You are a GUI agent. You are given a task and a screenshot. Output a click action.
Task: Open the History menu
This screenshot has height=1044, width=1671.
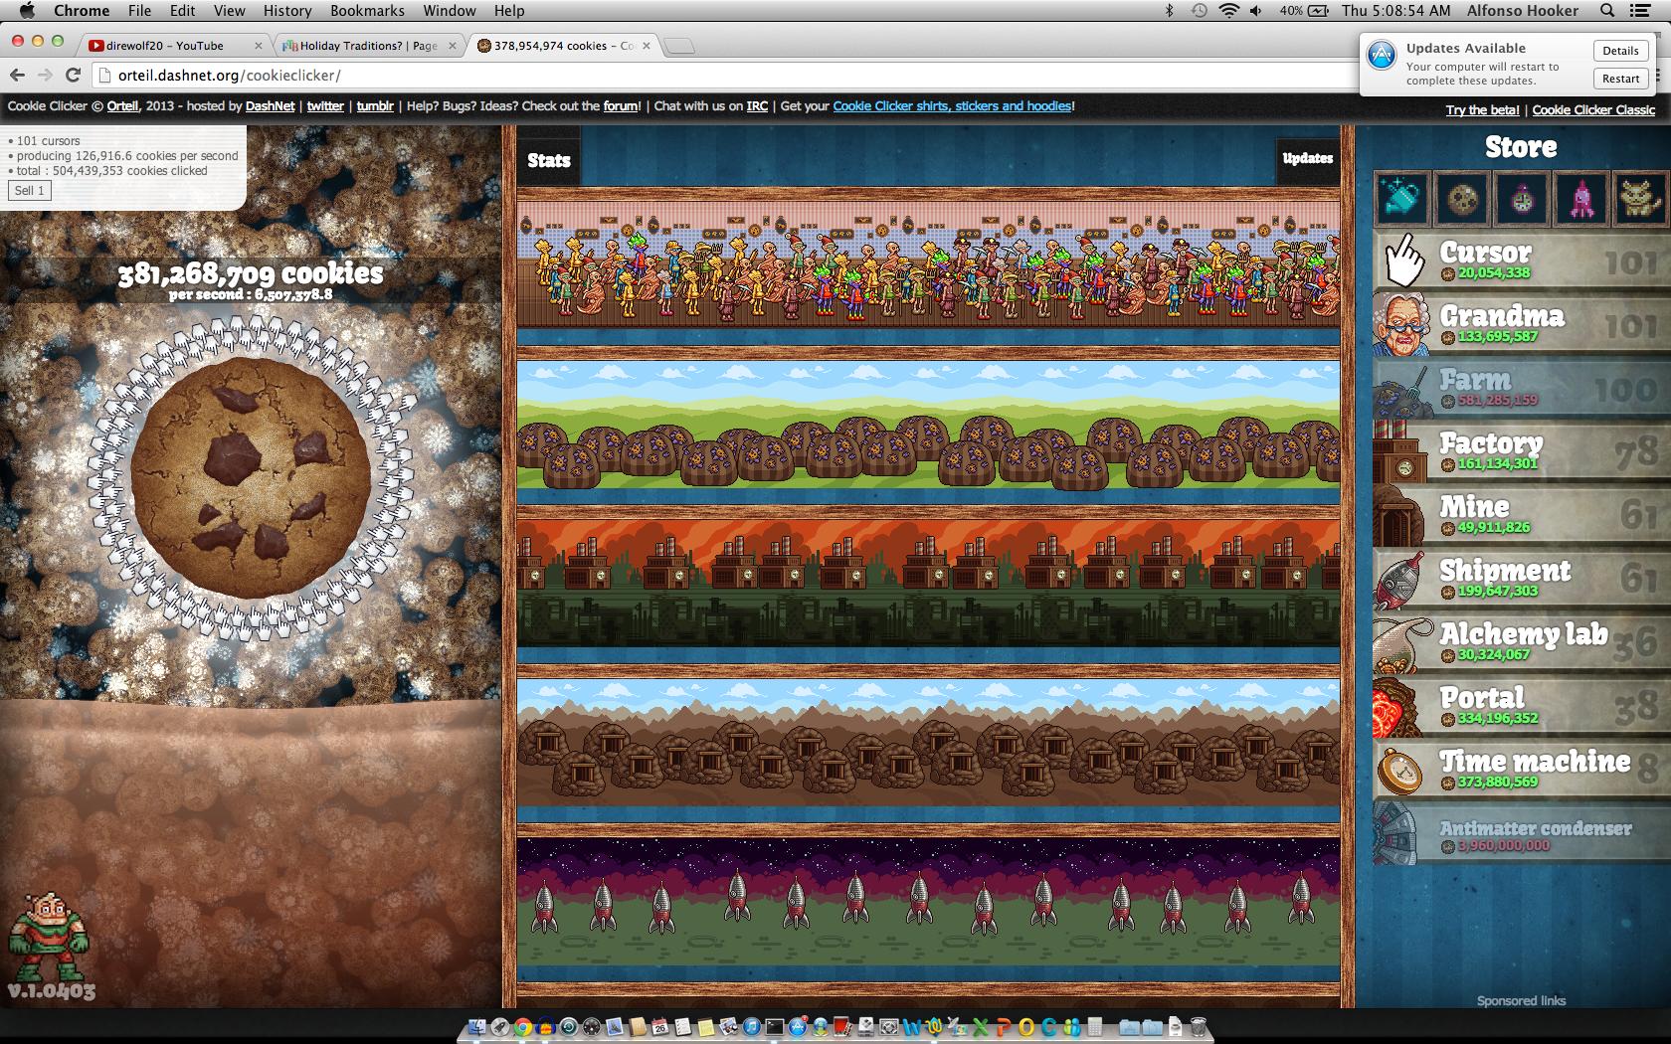287,11
